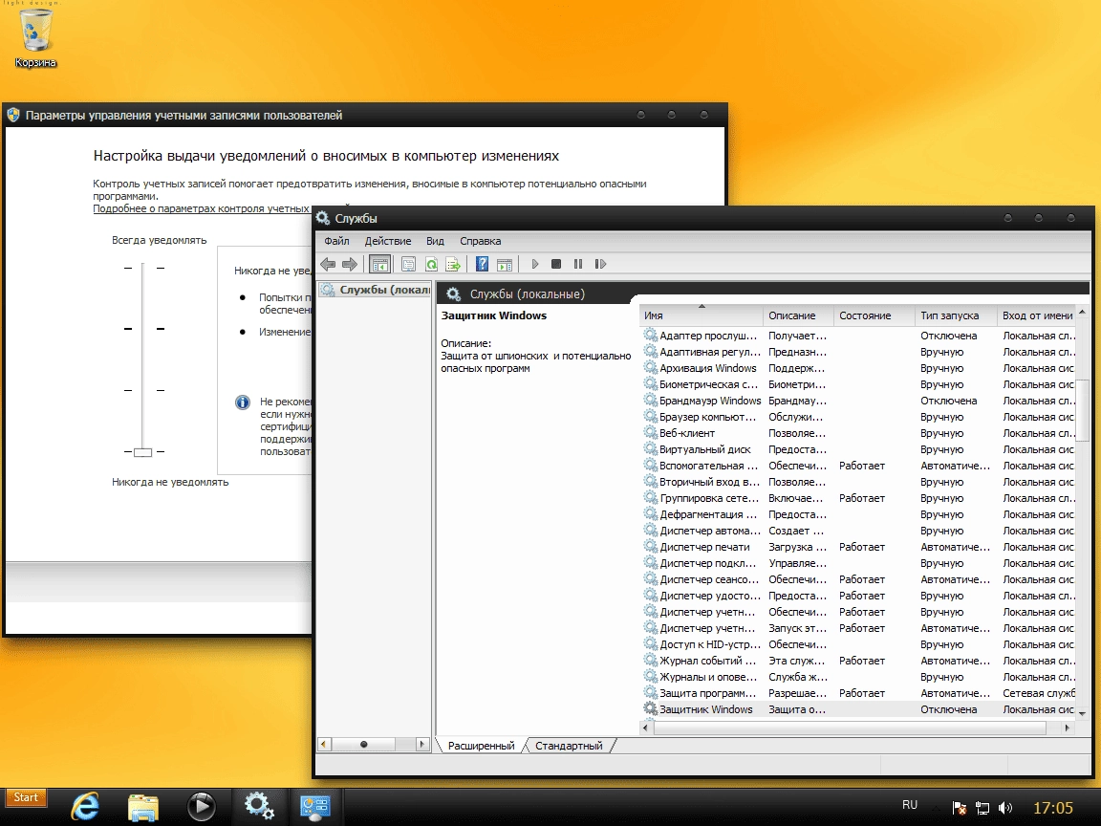Open Internet Explorer from the taskbar
The image size is (1101, 826).
[x=85, y=806]
